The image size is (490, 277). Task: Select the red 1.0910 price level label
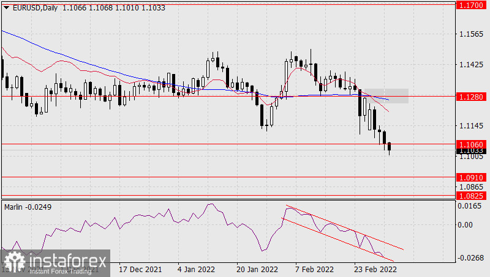point(471,177)
